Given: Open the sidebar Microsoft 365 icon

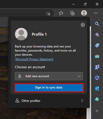Looking at the screenshot, I should [97, 78].
